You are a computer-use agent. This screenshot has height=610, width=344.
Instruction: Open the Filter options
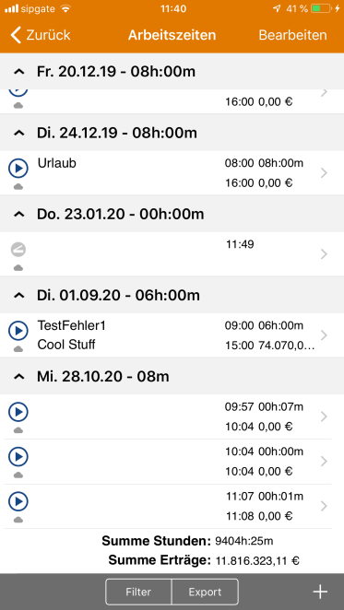138,592
